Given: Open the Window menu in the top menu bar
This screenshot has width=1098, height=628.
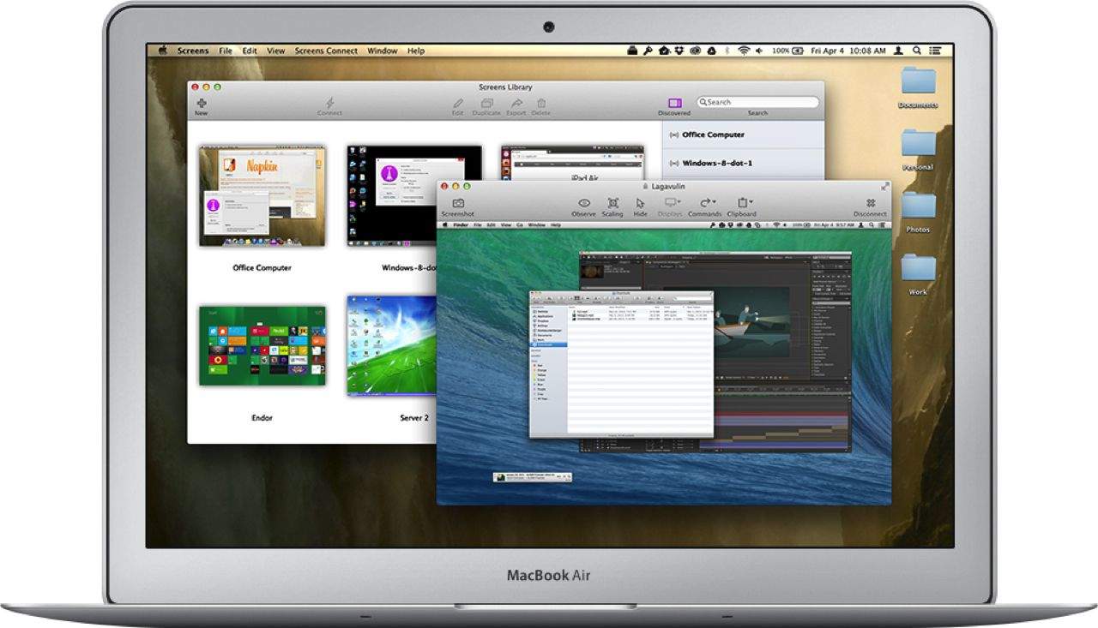Looking at the screenshot, I should coord(383,51).
